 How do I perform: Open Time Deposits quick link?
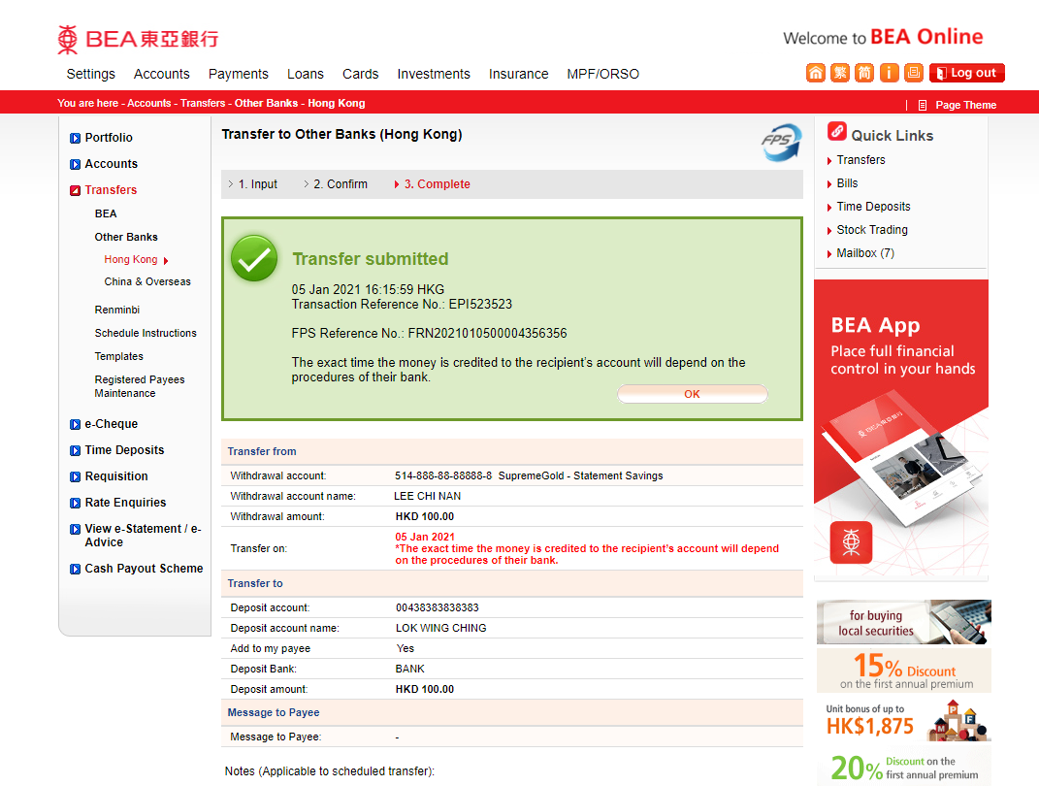pyautogui.click(x=873, y=206)
